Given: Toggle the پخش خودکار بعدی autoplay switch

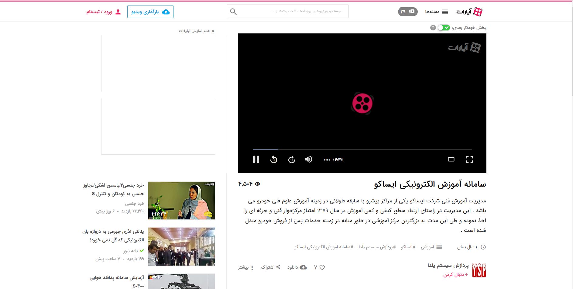Looking at the screenshot, I should (444, 28).
